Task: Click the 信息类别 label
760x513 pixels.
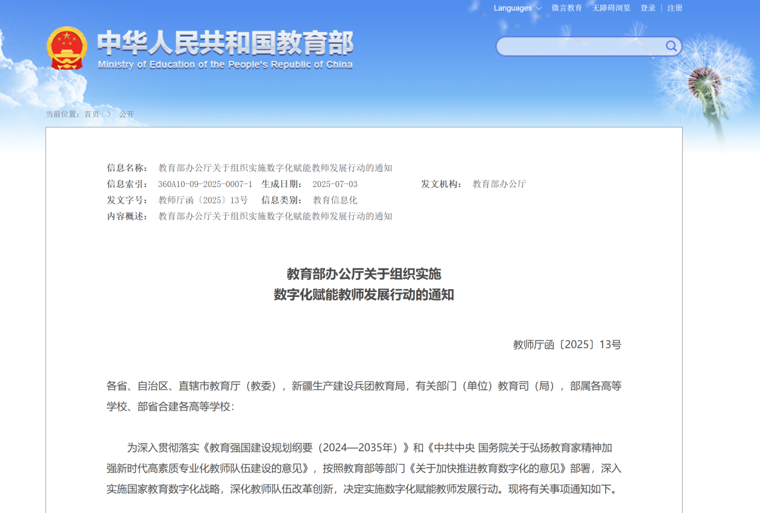Action: coord(282,200)
